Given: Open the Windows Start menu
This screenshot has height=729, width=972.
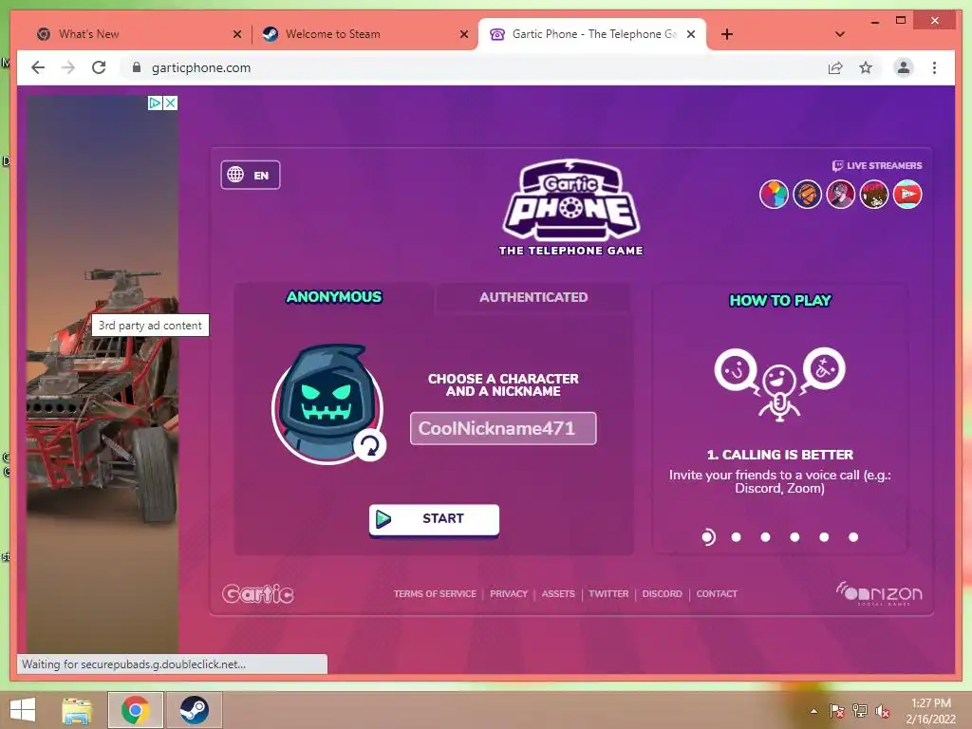Looking at the screenshot, I should (x=23, y=710).
